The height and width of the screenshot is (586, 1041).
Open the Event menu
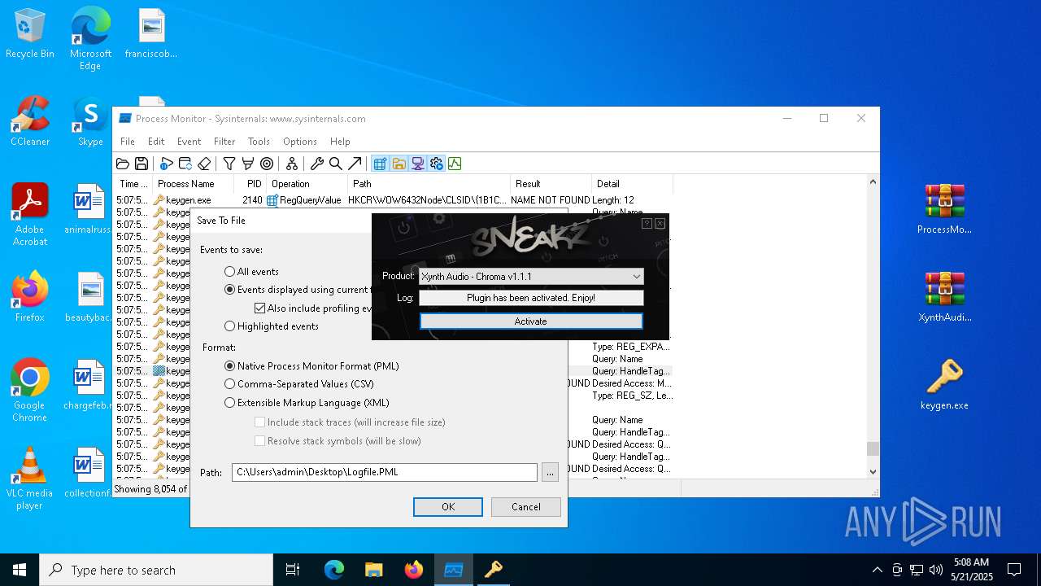point(189,142)
